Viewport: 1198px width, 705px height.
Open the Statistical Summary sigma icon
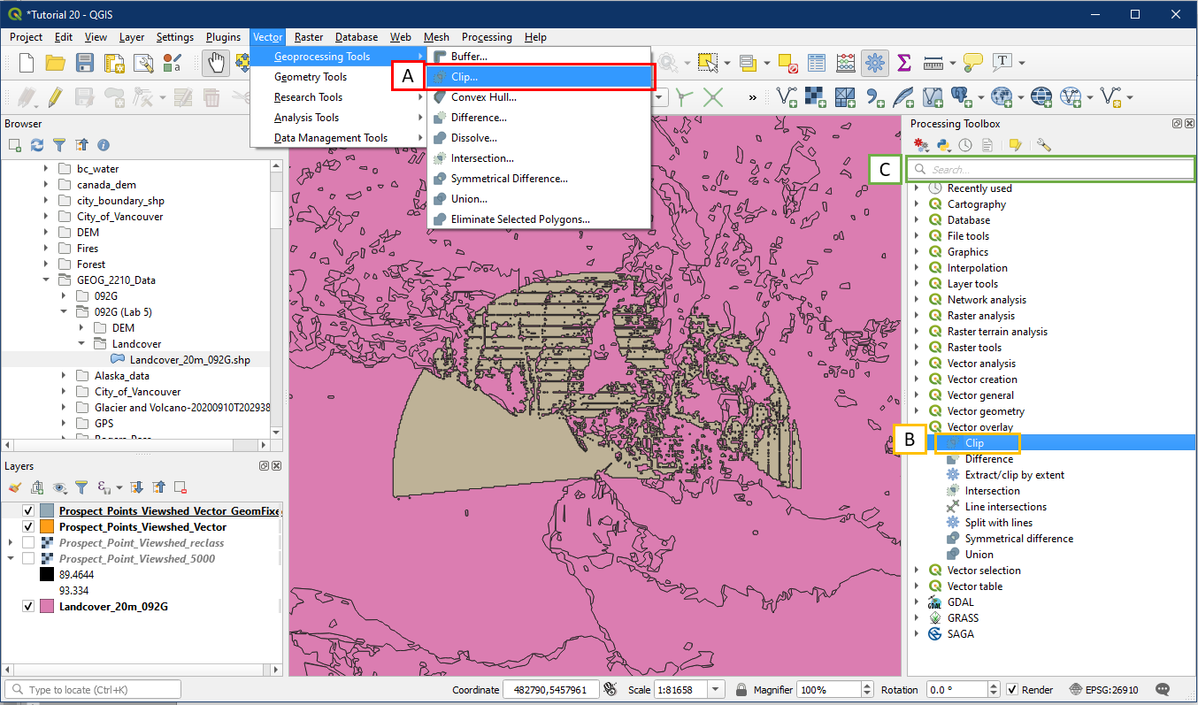point(904,63)
